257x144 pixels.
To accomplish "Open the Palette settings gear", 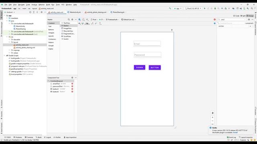I will click(x=72, y=20).
